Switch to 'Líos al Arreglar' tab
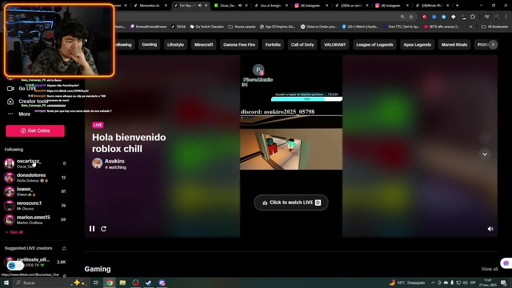This screenshot has width=512, height=288. coord(271,6)
